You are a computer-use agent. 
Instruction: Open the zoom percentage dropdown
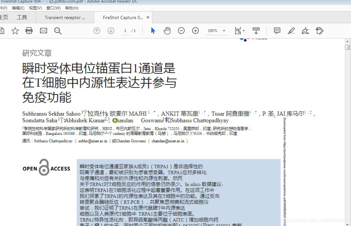point(224,31)
